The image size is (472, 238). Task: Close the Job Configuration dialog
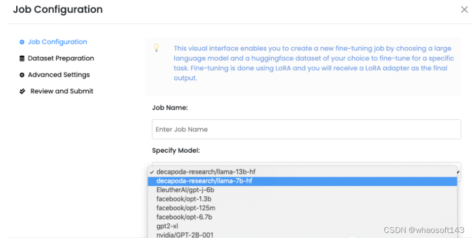(x=464, y=10)
